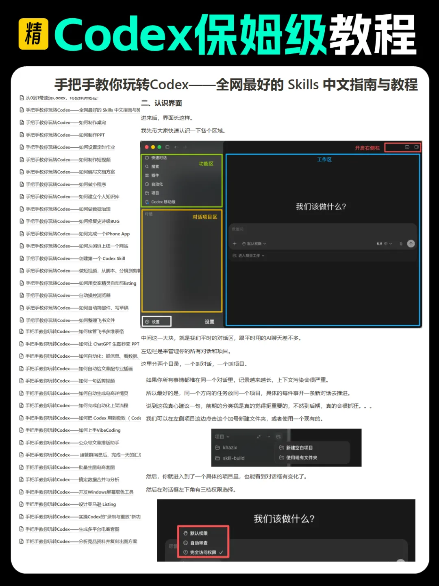Open document 生成多平台电商套图
The width and height of the screenshot is (439, 586).
point(70,529)
